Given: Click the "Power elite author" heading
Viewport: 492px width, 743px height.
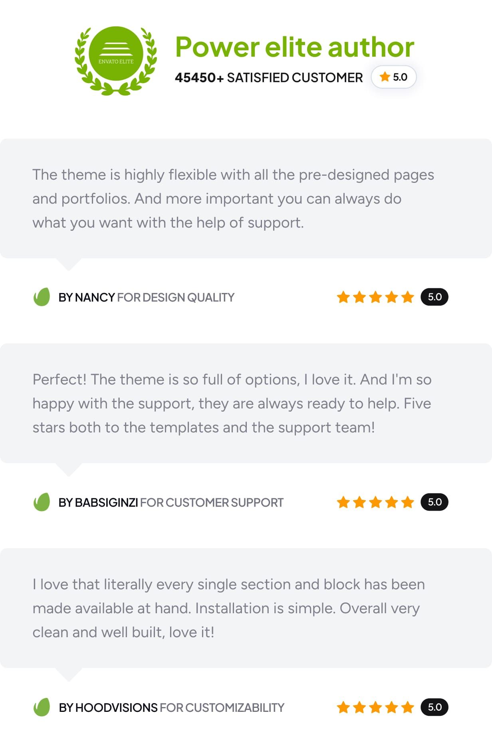Looking at the screenshot, I should 294,47.
